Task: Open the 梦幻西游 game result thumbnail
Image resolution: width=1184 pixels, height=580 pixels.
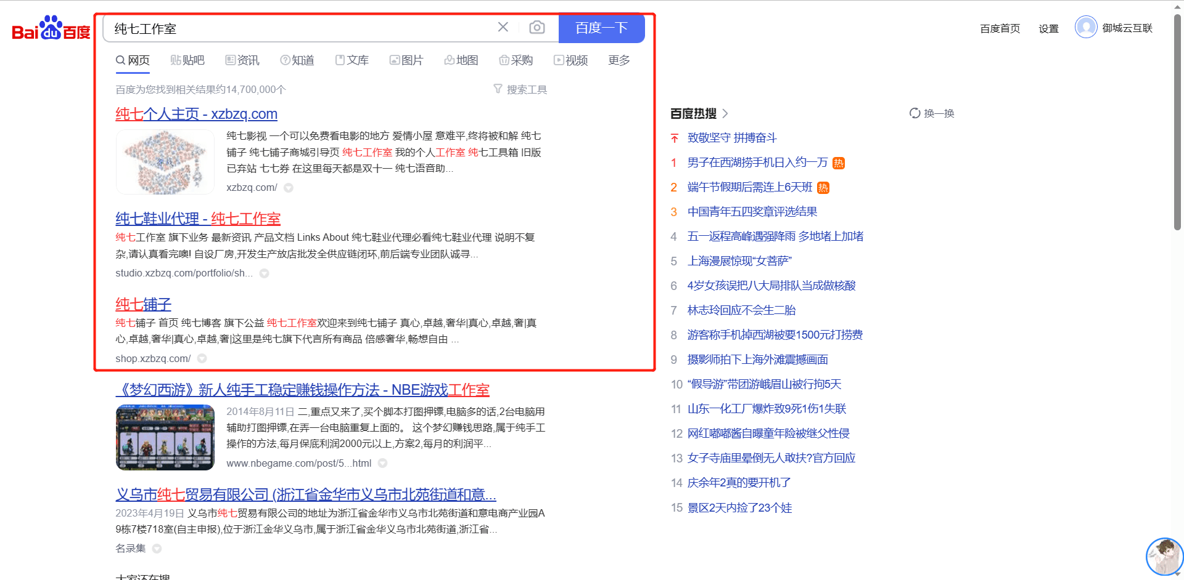Action: pyautogui.click(x=165, y=437)
